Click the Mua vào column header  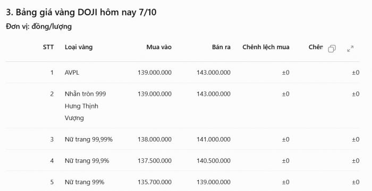point(159,47)
